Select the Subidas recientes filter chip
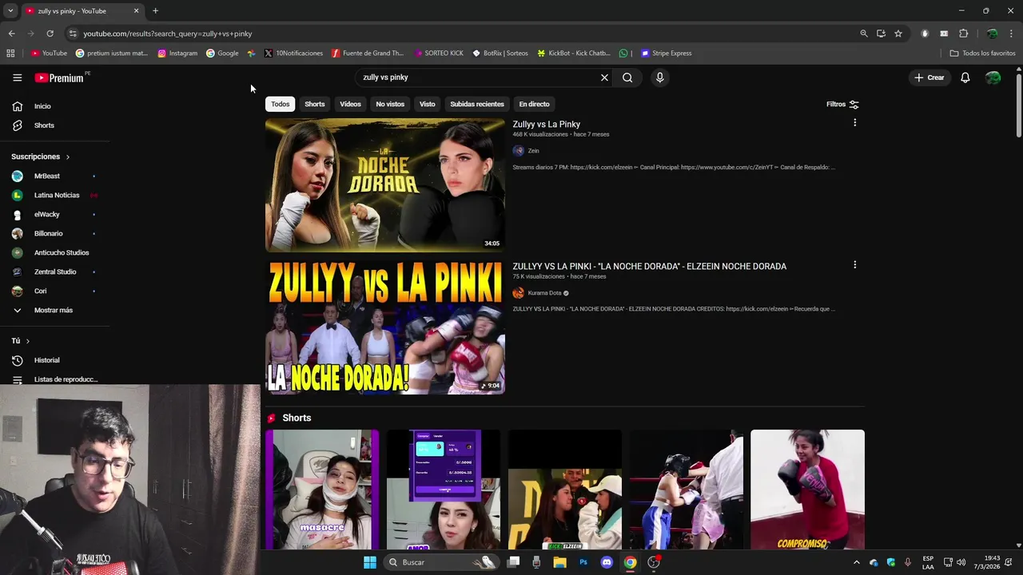This screenshot has width=1023, height=575. point(477,104)
